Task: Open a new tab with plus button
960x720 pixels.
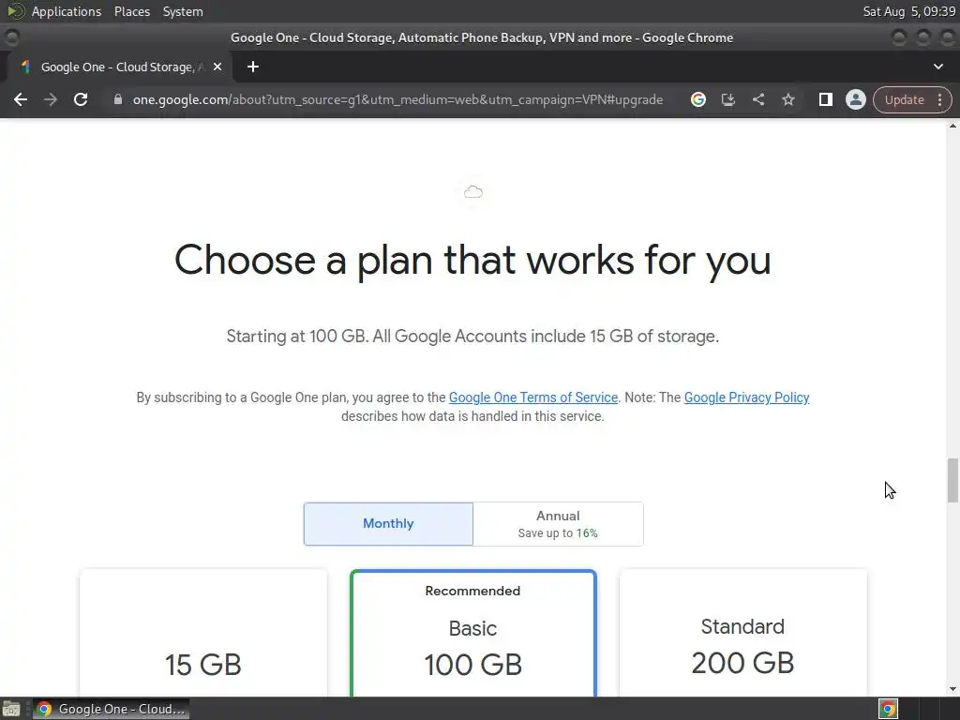Action: (x=253, y=67)
